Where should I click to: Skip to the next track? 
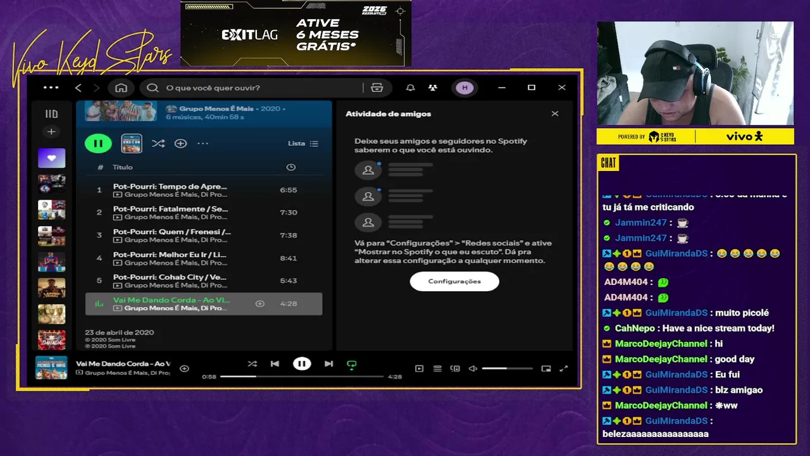click(328, 364)
